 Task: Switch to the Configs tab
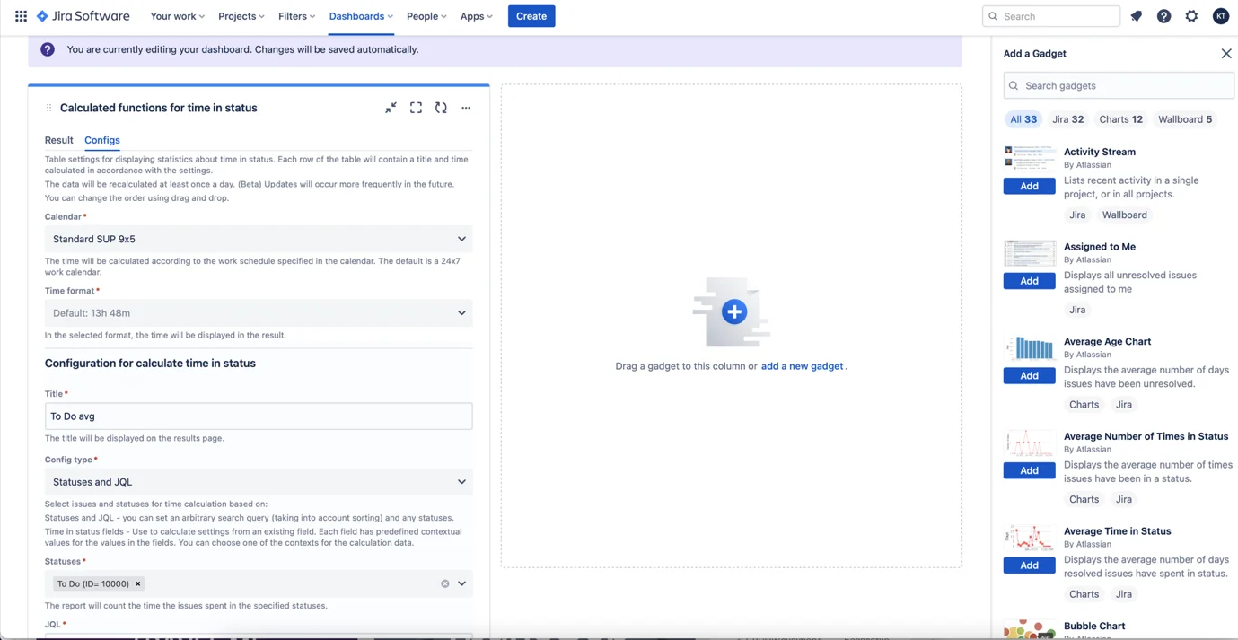pyautogui.click(x=102, y=140)
